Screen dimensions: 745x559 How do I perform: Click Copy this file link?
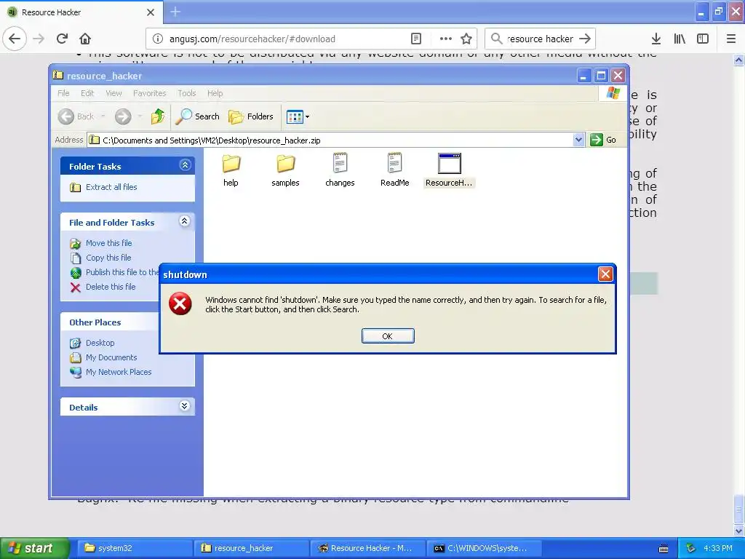pos(108,258)
